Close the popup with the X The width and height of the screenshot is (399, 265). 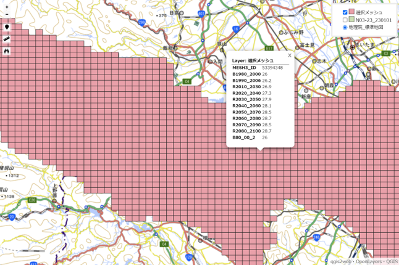pos(289,55)
